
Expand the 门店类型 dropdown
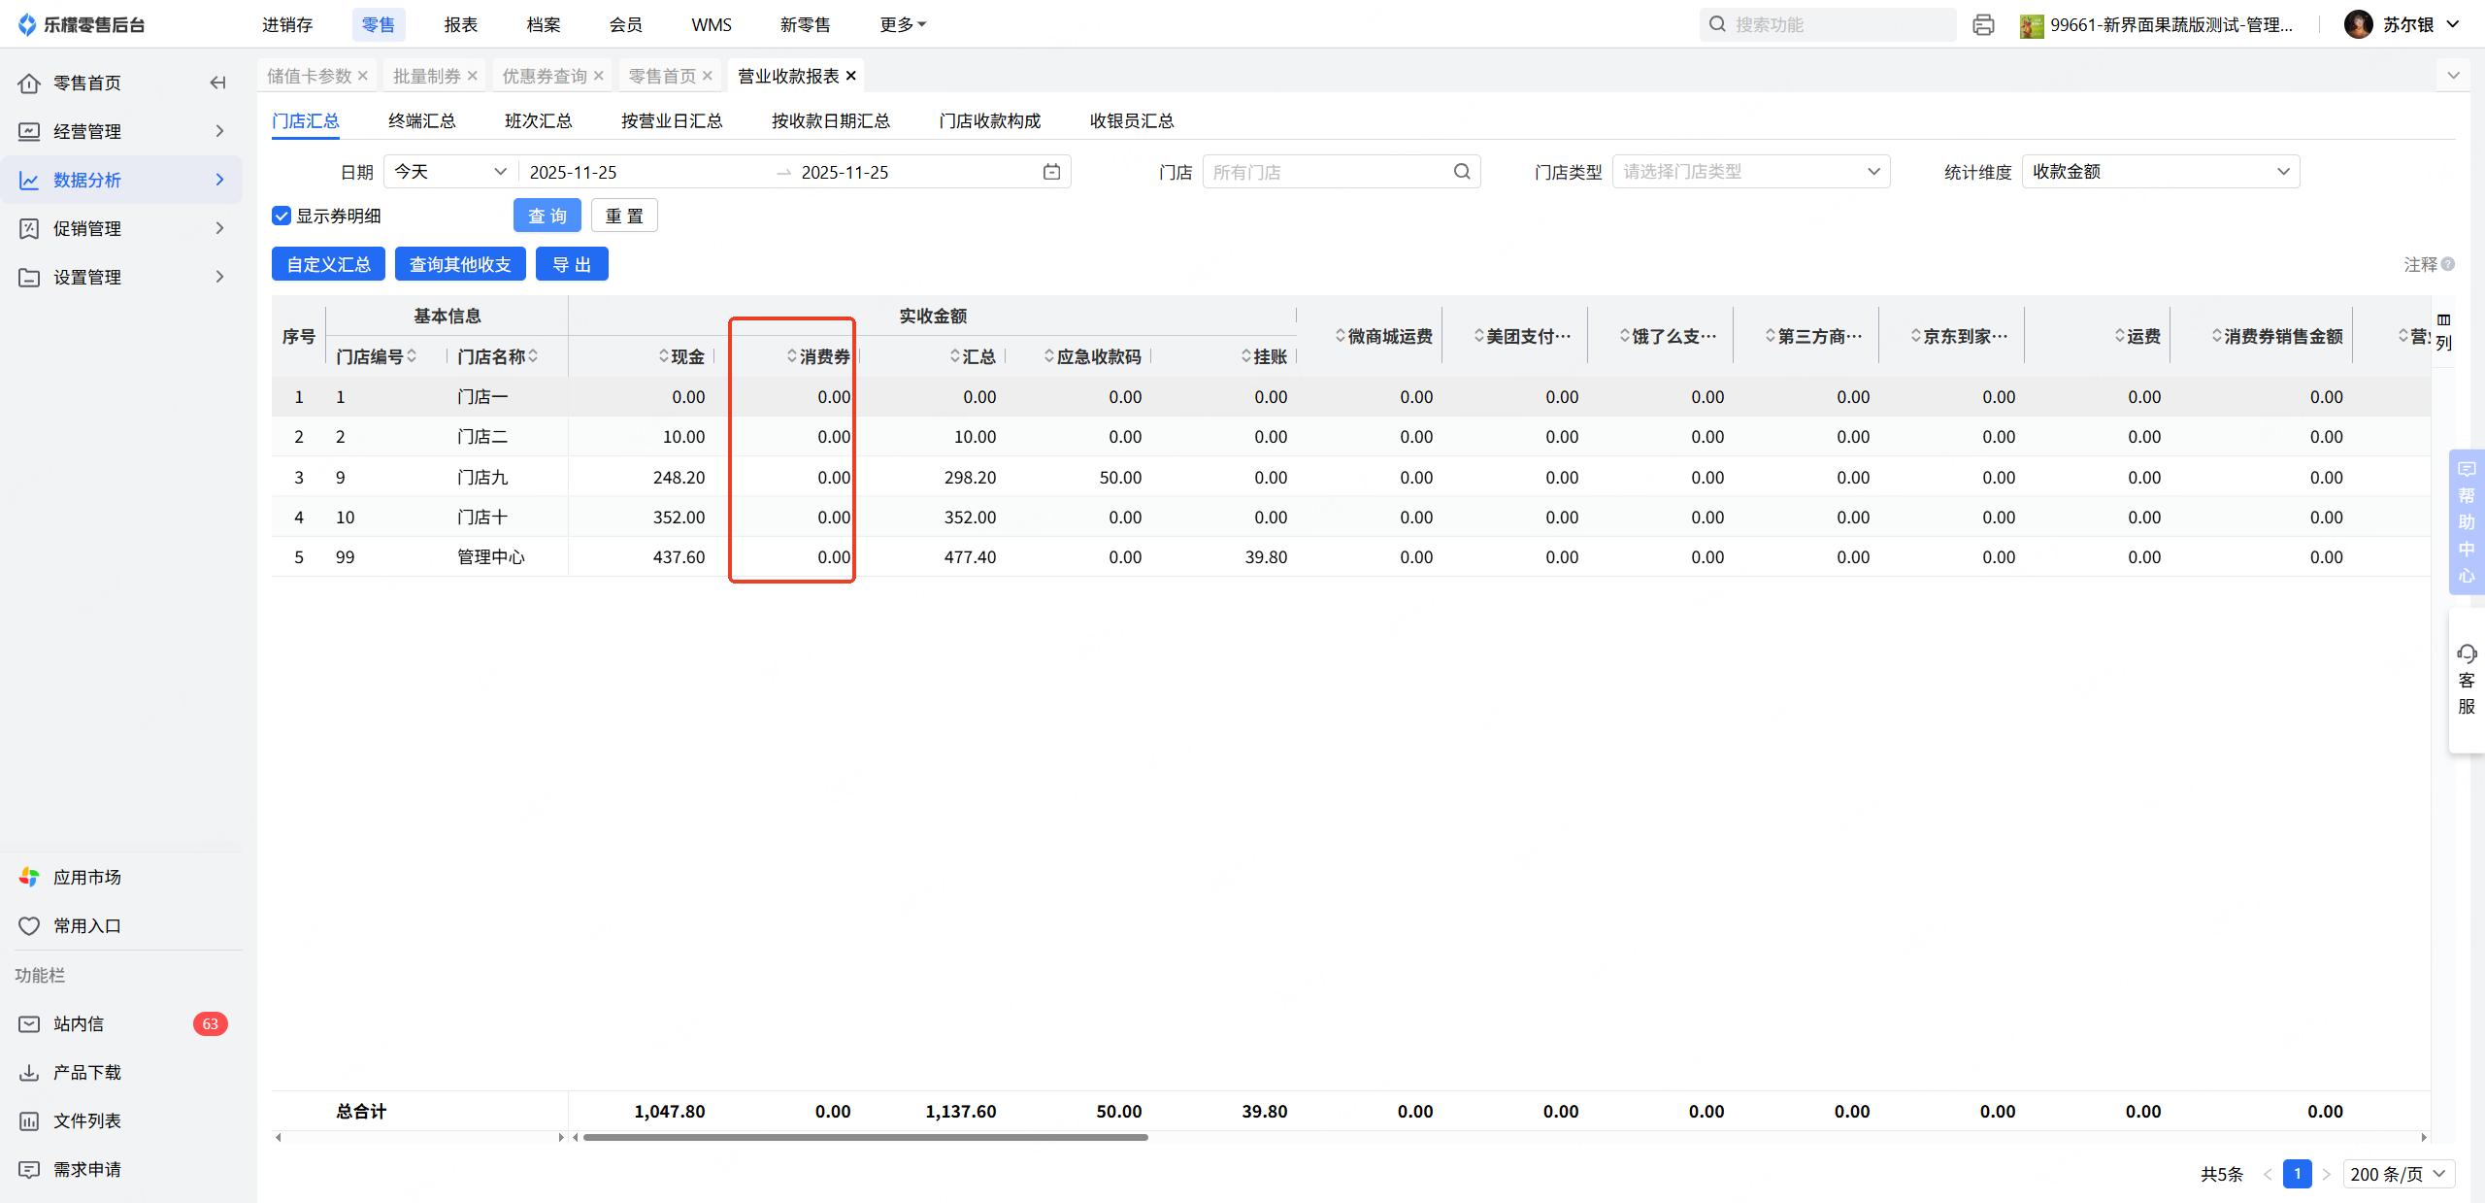(x=1750, y=172)
